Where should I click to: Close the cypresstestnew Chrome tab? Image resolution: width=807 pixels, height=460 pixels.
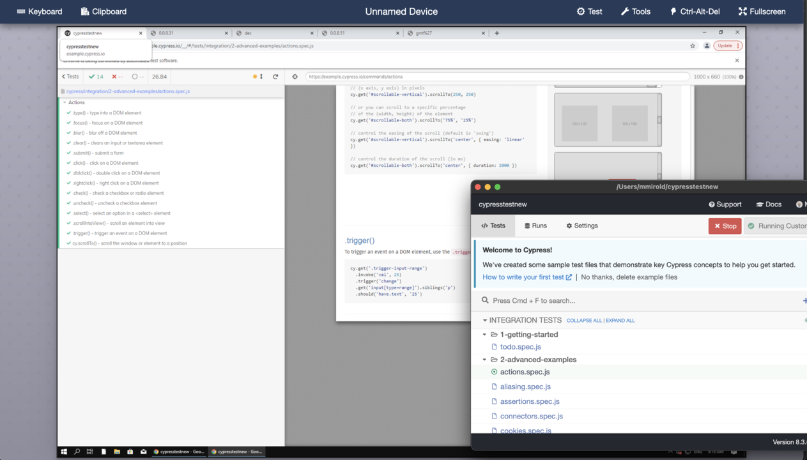pyautogui.click(x=141, y=33)
